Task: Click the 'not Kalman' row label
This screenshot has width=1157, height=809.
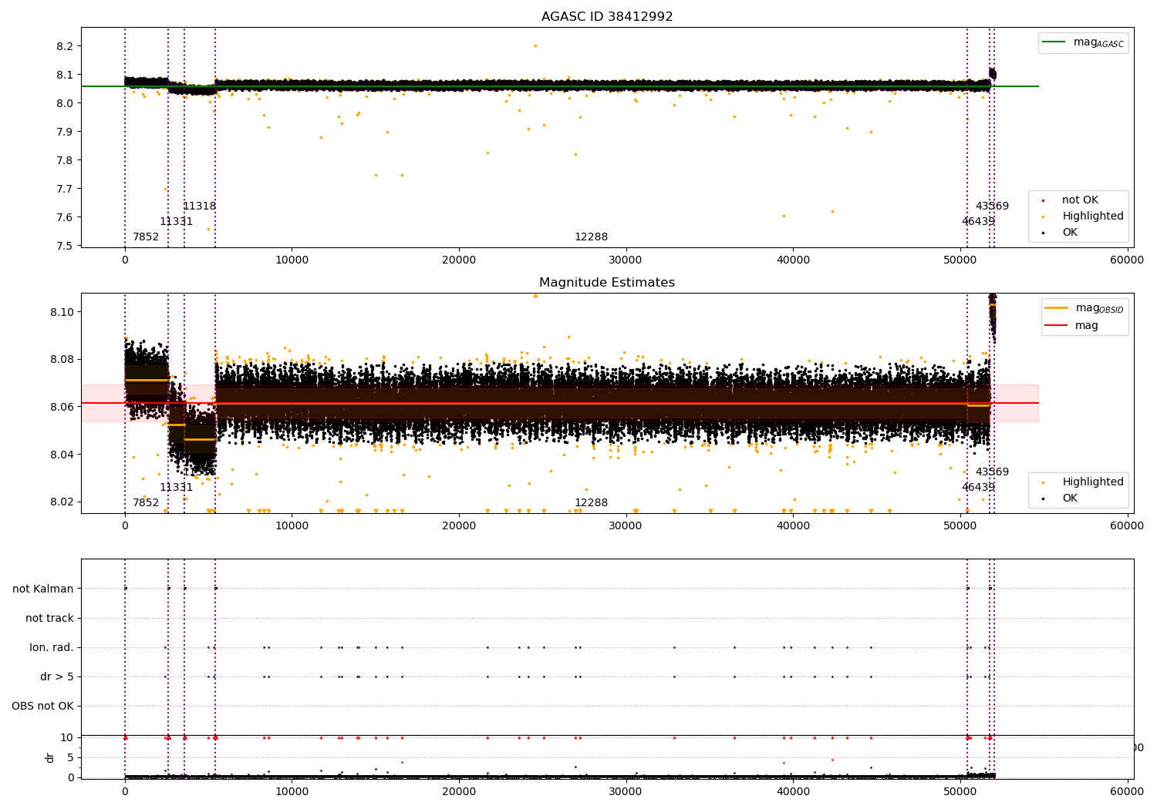Action: click(x=43, y=589)
